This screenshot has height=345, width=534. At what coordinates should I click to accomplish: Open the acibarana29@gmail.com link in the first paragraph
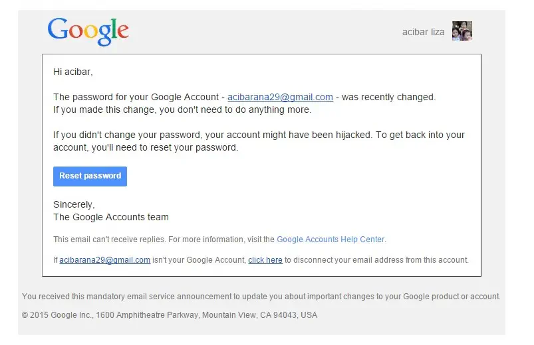(x=280, y=97)
